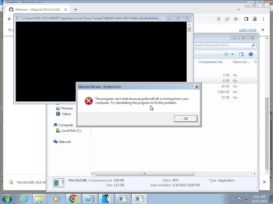Switch to first MorshuTalk taskbar window
The height and width of the screenshot is (204, 273).
[123, 199]
